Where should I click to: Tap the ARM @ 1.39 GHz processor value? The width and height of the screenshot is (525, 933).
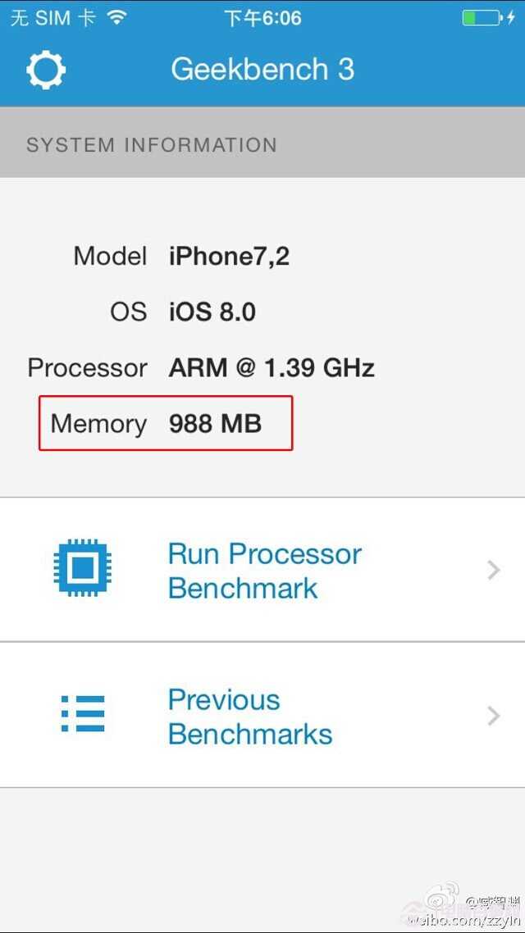(x=272, y=368)
